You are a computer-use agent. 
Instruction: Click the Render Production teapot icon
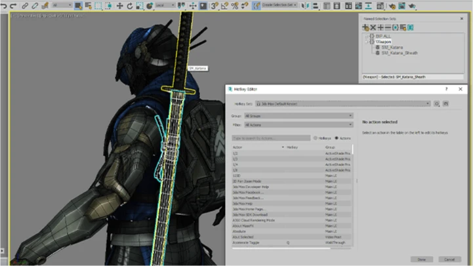coord(412,5)
